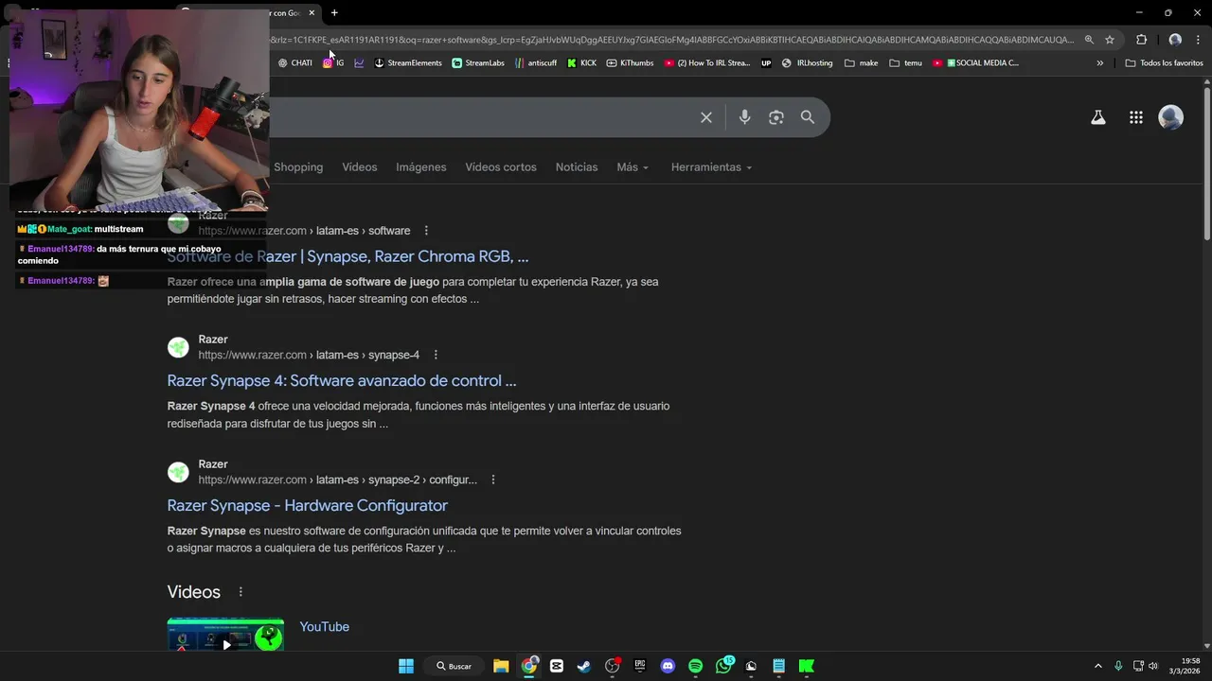This screenshot has height=681, width=1212.
Task: Click the Razer logo of the Synapse 4 result
Action: (x=178, y=347)
